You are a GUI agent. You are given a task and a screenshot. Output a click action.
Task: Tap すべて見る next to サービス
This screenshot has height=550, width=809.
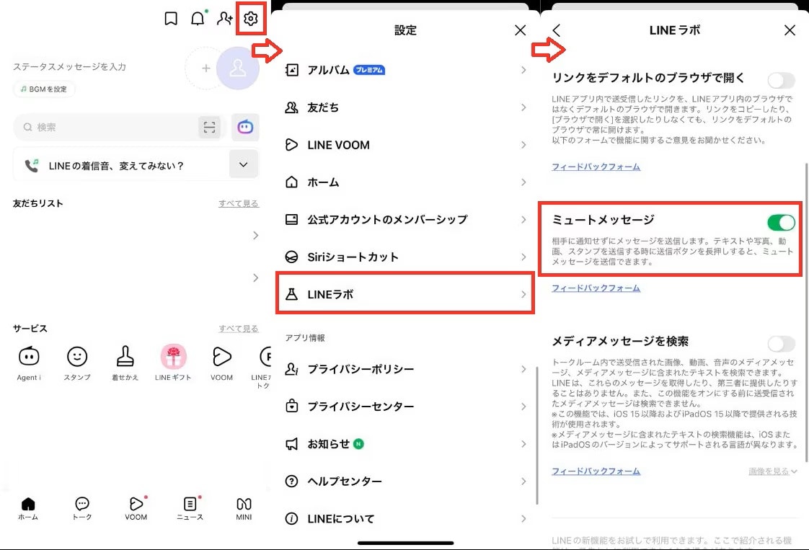coord(239,328)
